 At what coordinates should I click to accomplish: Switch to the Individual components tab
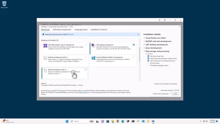[x=62, y=30]
